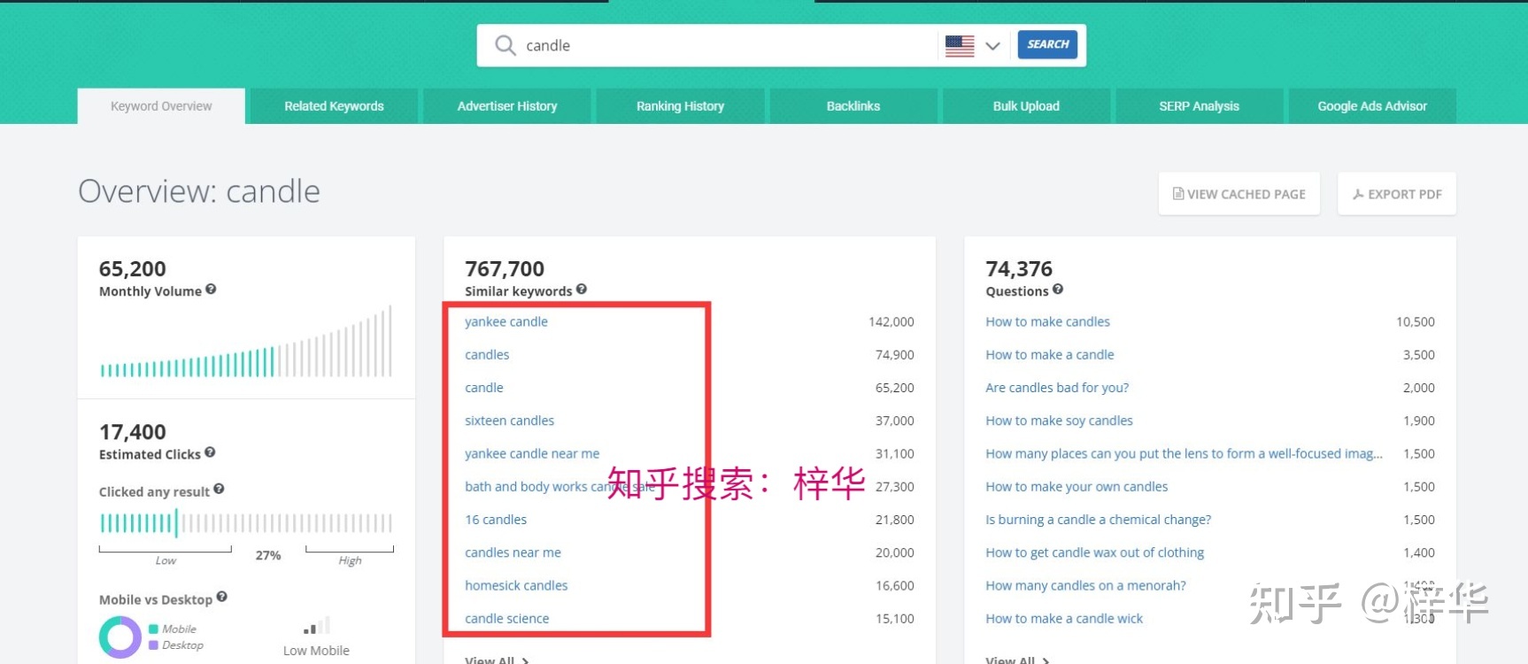Screen dimensions: 1528x664
Task: Click the magnifier icon in the search box
Action: [505, 45]
